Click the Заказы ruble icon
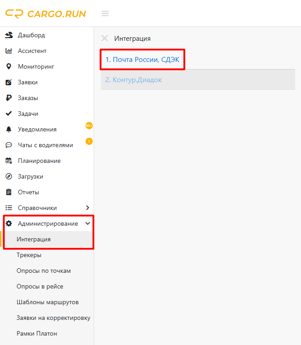Viewport: 301px width, 345px height. tap(9, 98)
